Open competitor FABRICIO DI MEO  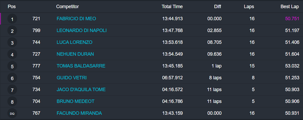[76, 19]
